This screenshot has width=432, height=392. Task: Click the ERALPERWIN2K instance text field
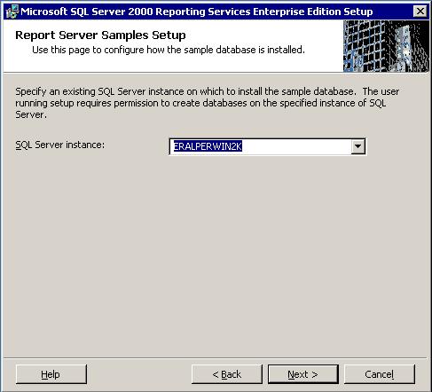pos(261,146)
